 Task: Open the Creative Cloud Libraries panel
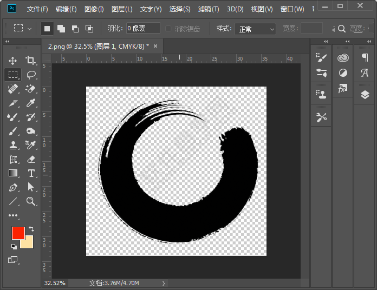[343, 57]
